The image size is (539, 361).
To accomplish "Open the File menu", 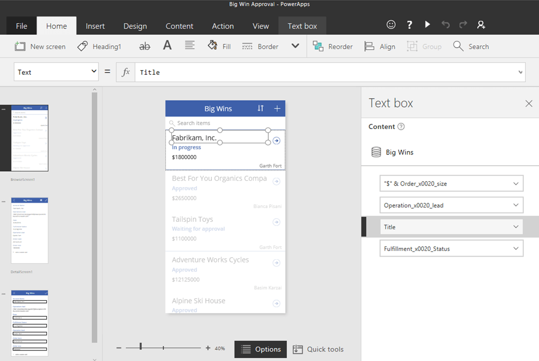I will pos(21,26).
